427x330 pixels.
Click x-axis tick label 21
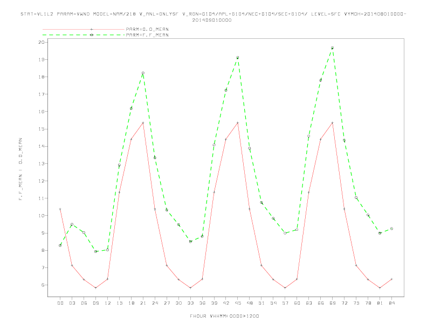click(x=143, y=303)
